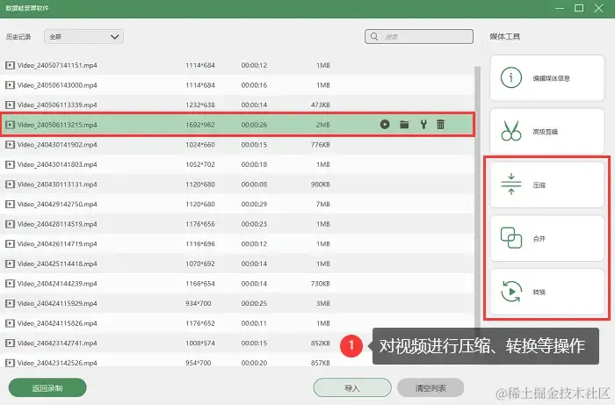Click the video icon beside Video_240507141151.mp4
Image resolution: width=615 pixels, height=405 pixels.
coord(10,65)
